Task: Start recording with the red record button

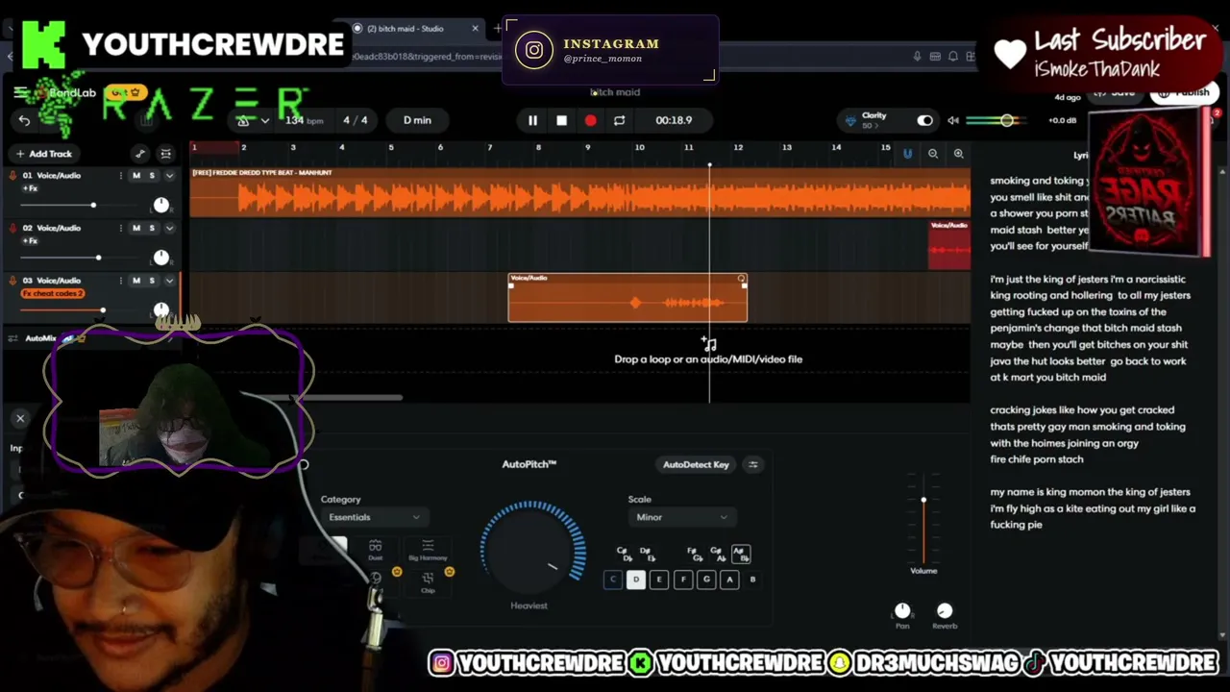Action: (590, 120)
